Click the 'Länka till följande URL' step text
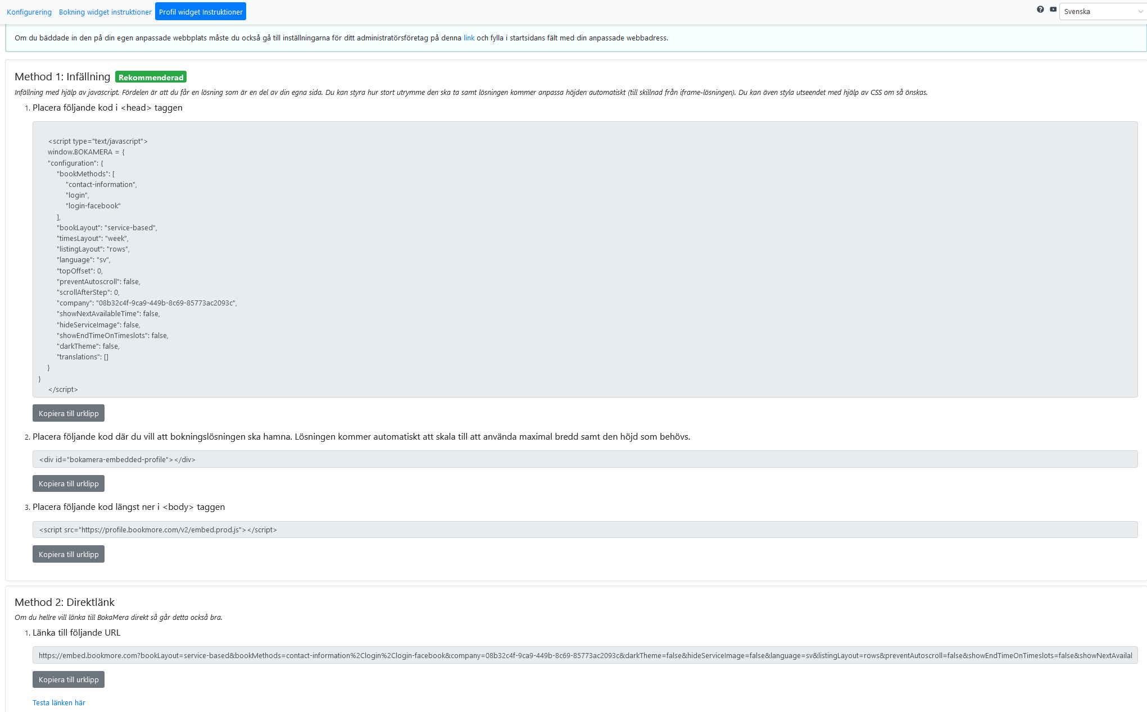1147x712 pixels. tap(76, 633)
